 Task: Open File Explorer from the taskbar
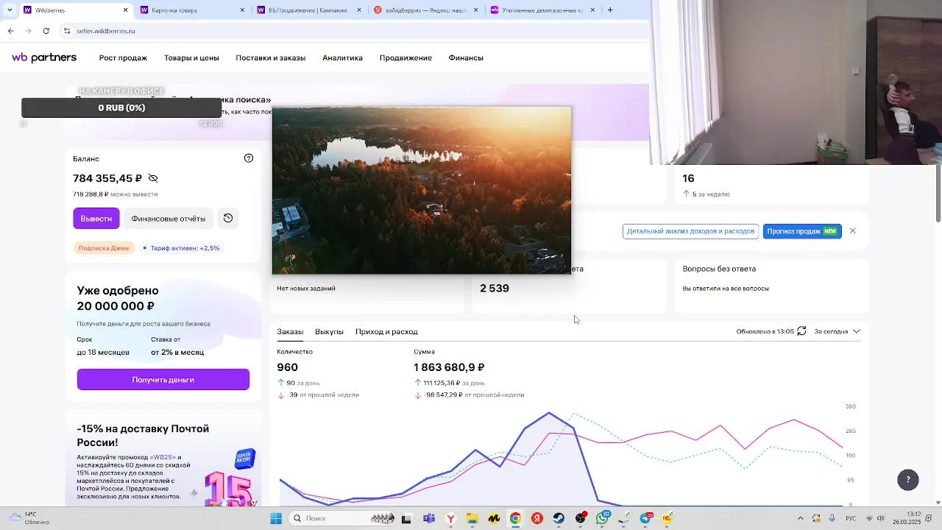tap(472, 518)
